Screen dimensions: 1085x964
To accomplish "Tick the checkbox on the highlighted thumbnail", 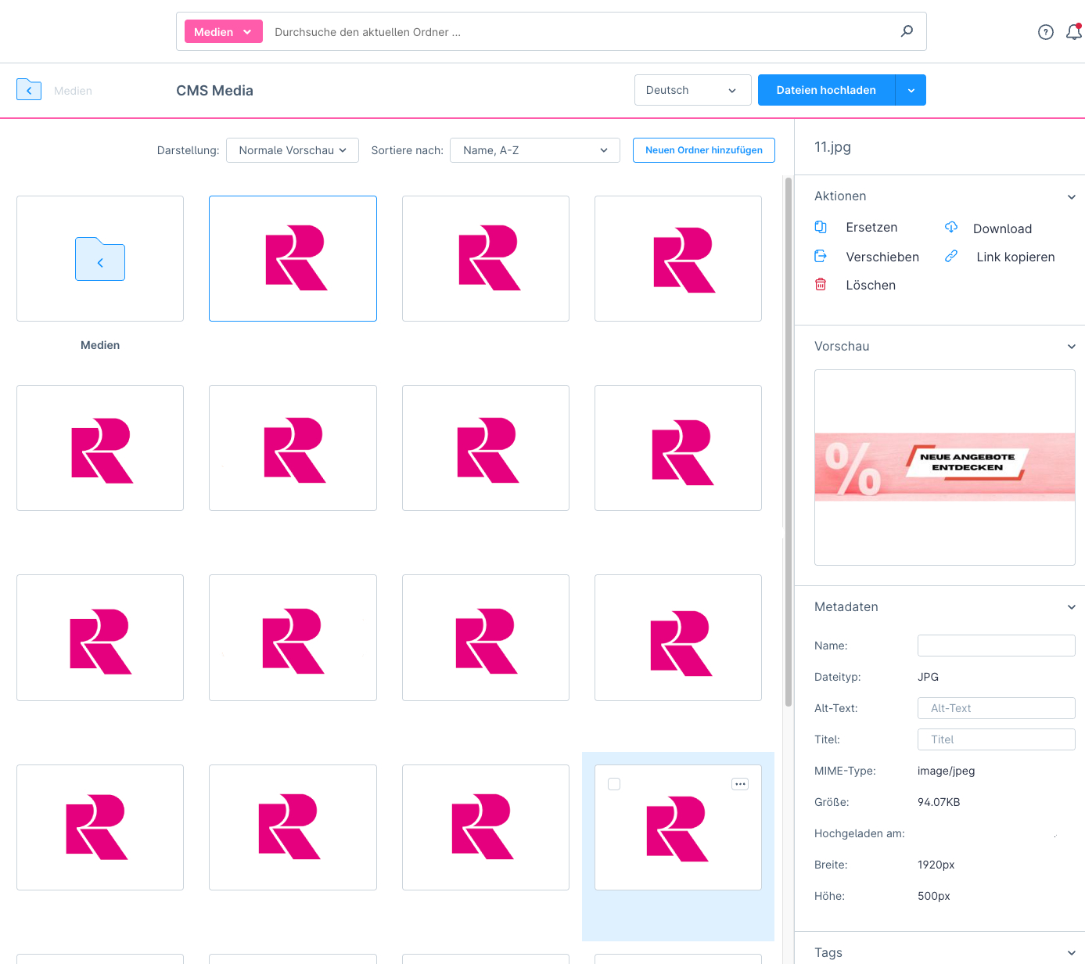I will pos(614,784).
